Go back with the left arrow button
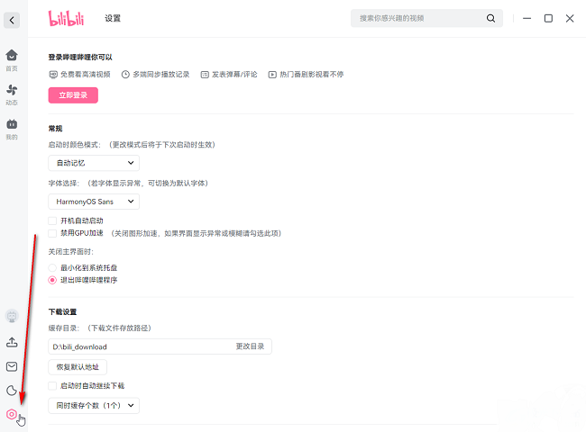This screenshot has height=432, width=586. point(12,20)
